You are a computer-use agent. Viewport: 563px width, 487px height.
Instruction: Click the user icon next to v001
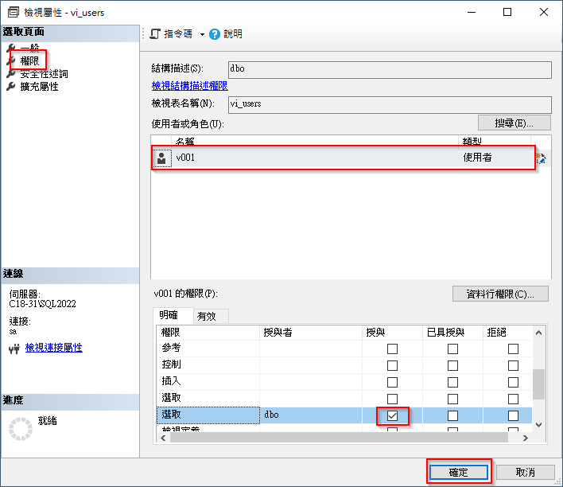click(x=161, y=158)
